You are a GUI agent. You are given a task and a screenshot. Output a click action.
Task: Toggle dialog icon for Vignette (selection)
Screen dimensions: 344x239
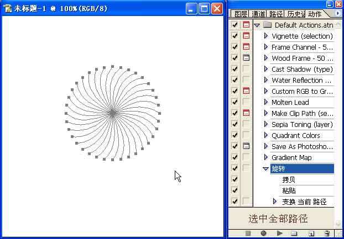point(246,36)
